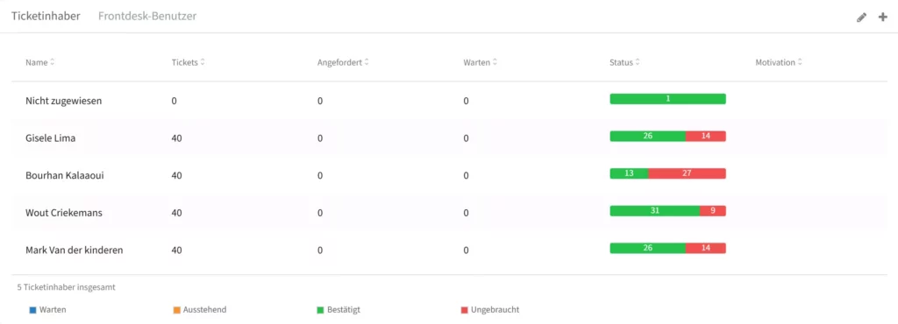The height and width of the screenshot is (324, 898).
Task: Click the 5 Ticketinhaber insgesamt footer text
Action: click(x=66, y=287)
